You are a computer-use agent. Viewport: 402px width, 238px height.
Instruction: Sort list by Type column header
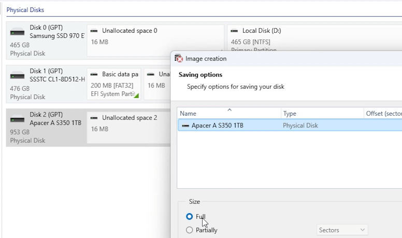click(322, 114)
